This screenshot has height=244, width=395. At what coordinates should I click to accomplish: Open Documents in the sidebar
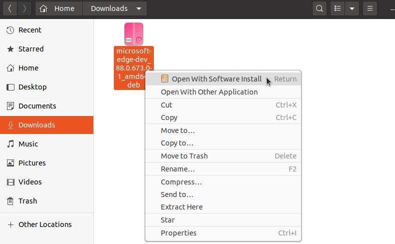tap(47, 106)
